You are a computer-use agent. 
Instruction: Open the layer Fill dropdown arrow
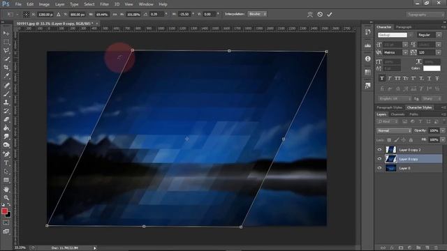point(443,139)
